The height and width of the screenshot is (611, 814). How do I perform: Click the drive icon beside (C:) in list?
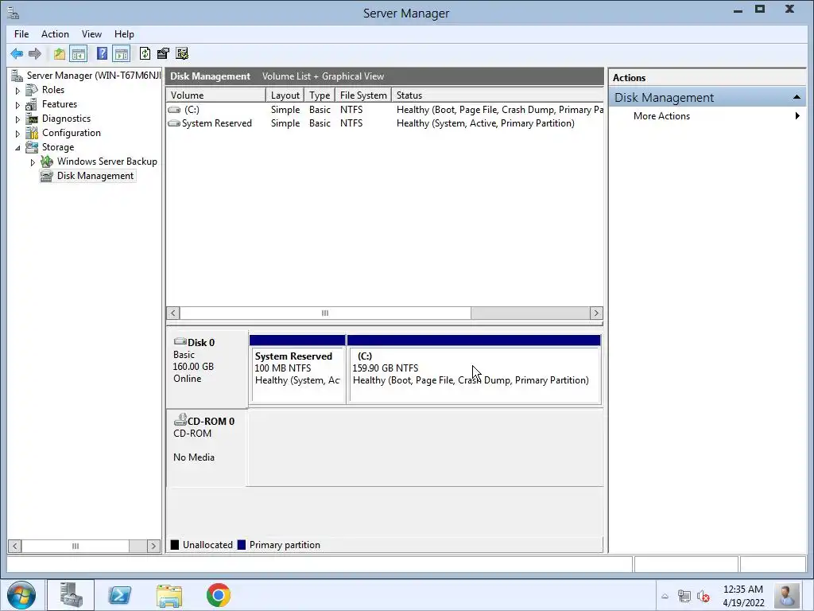[174, 110]
